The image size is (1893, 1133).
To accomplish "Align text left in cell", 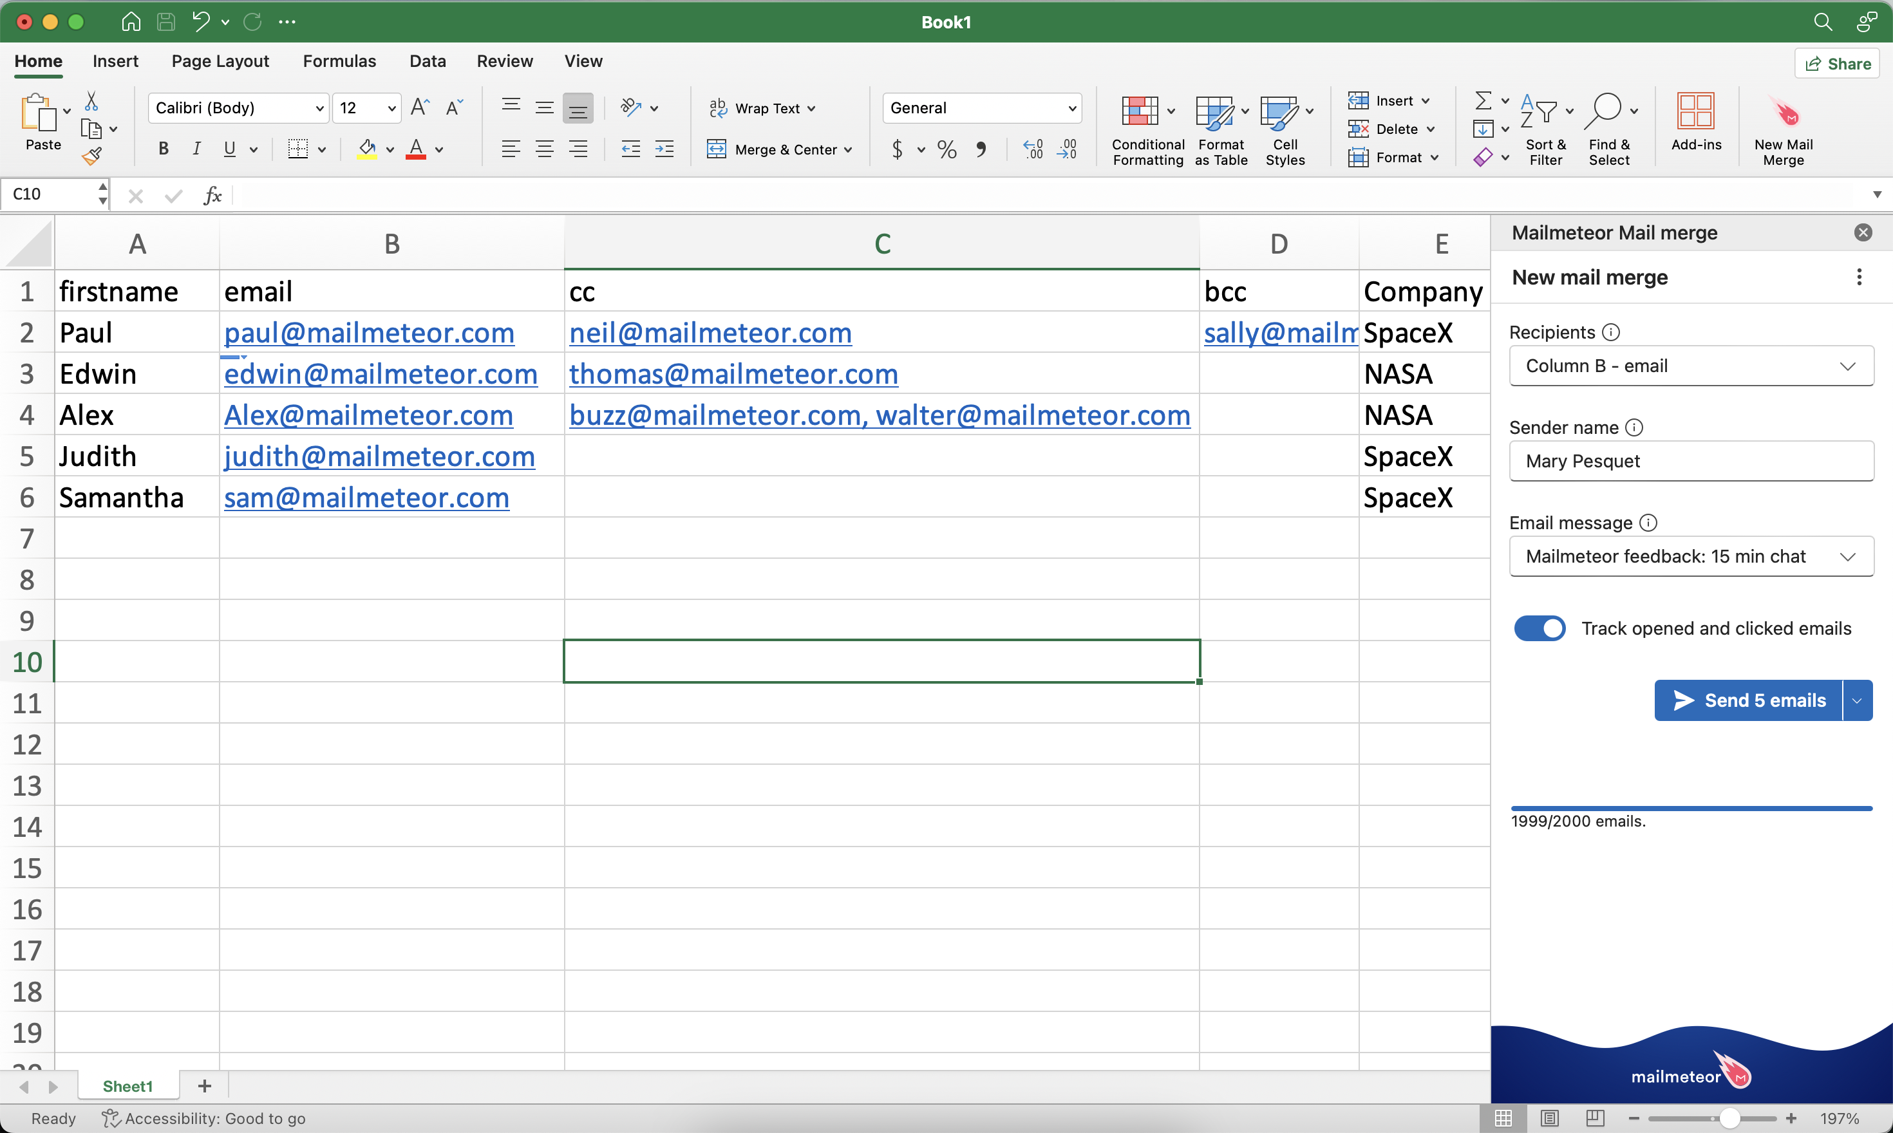I will click(511, 149).
